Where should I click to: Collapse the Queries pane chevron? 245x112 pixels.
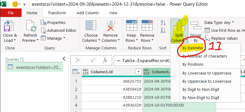pyautogui.click(x=64, y=58)
